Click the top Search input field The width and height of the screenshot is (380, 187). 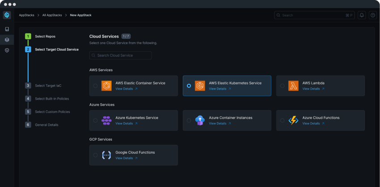pyautogui.click(x=315, y=15)
